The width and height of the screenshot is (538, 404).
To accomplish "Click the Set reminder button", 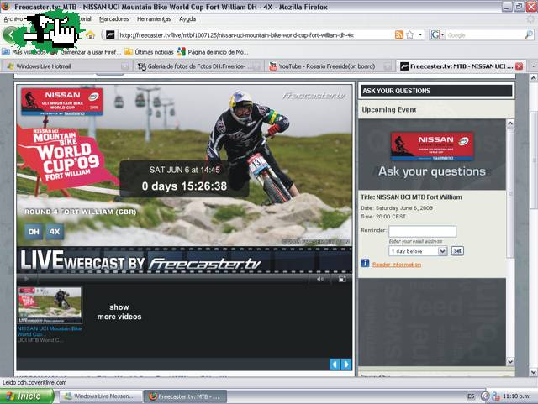I will pos(457,251).
